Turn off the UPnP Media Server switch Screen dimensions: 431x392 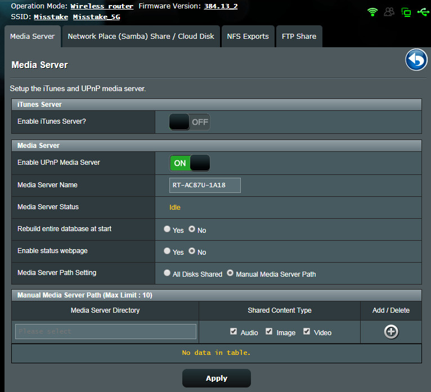pos(190,163)
